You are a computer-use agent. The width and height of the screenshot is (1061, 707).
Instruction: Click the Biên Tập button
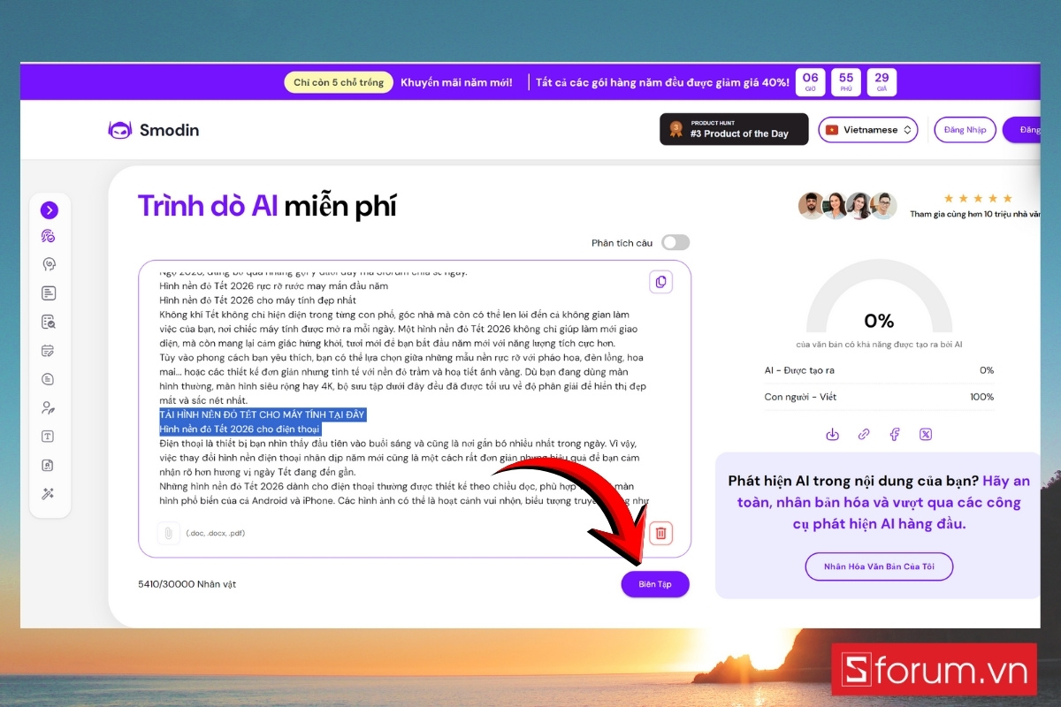655,584
